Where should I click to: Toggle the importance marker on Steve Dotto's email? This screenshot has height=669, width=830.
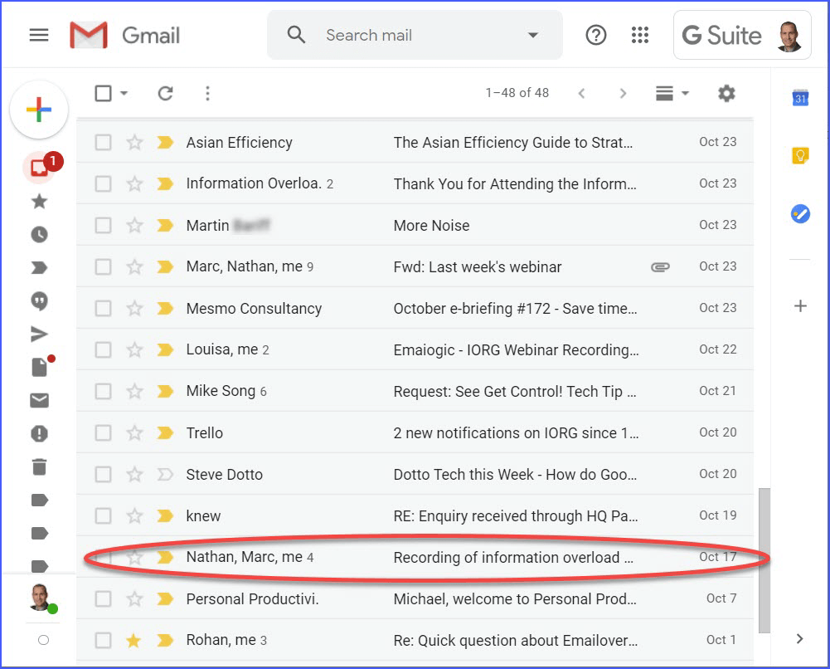pos(164,474)
